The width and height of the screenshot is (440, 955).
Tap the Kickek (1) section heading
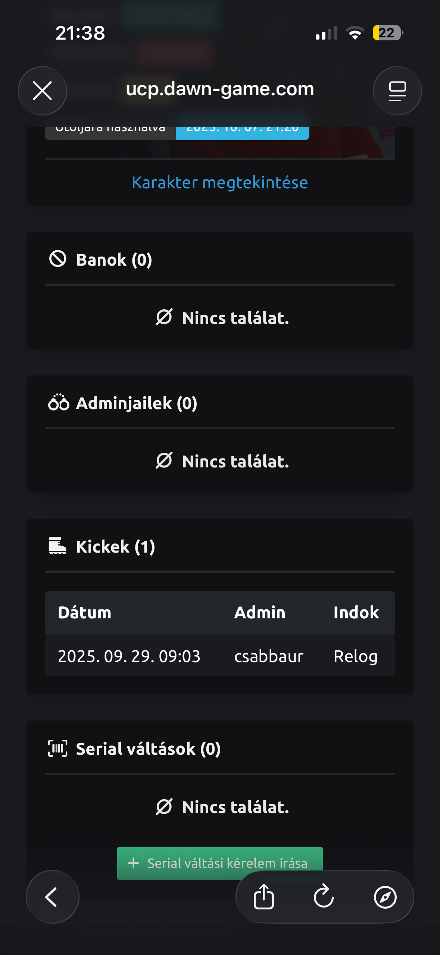[x=115, y=547]
